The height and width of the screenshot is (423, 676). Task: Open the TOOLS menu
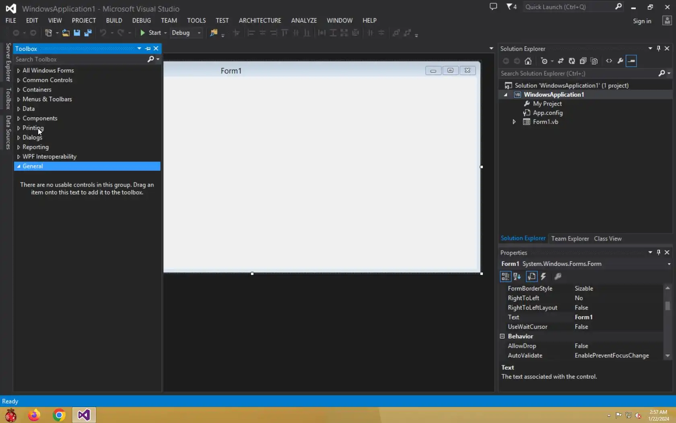pos(196,21)
